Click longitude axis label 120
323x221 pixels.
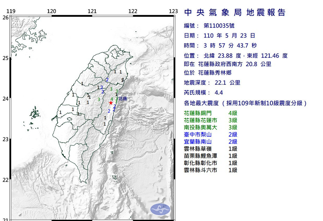click(51, 11)
